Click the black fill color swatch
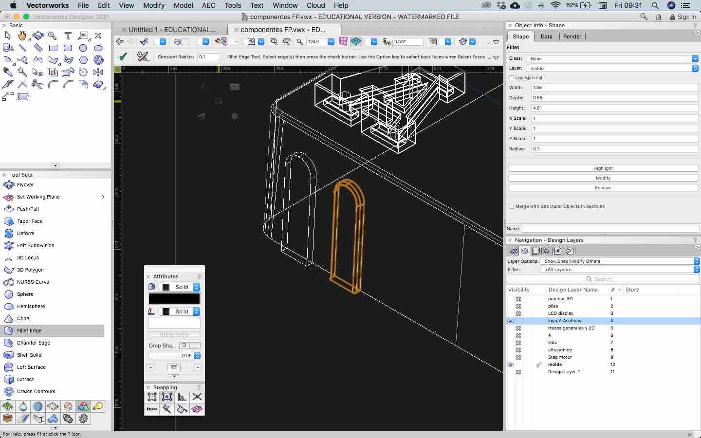 point(174,299)
